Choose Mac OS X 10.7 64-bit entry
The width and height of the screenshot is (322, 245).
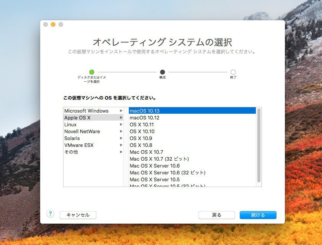(x=192, y=152)
